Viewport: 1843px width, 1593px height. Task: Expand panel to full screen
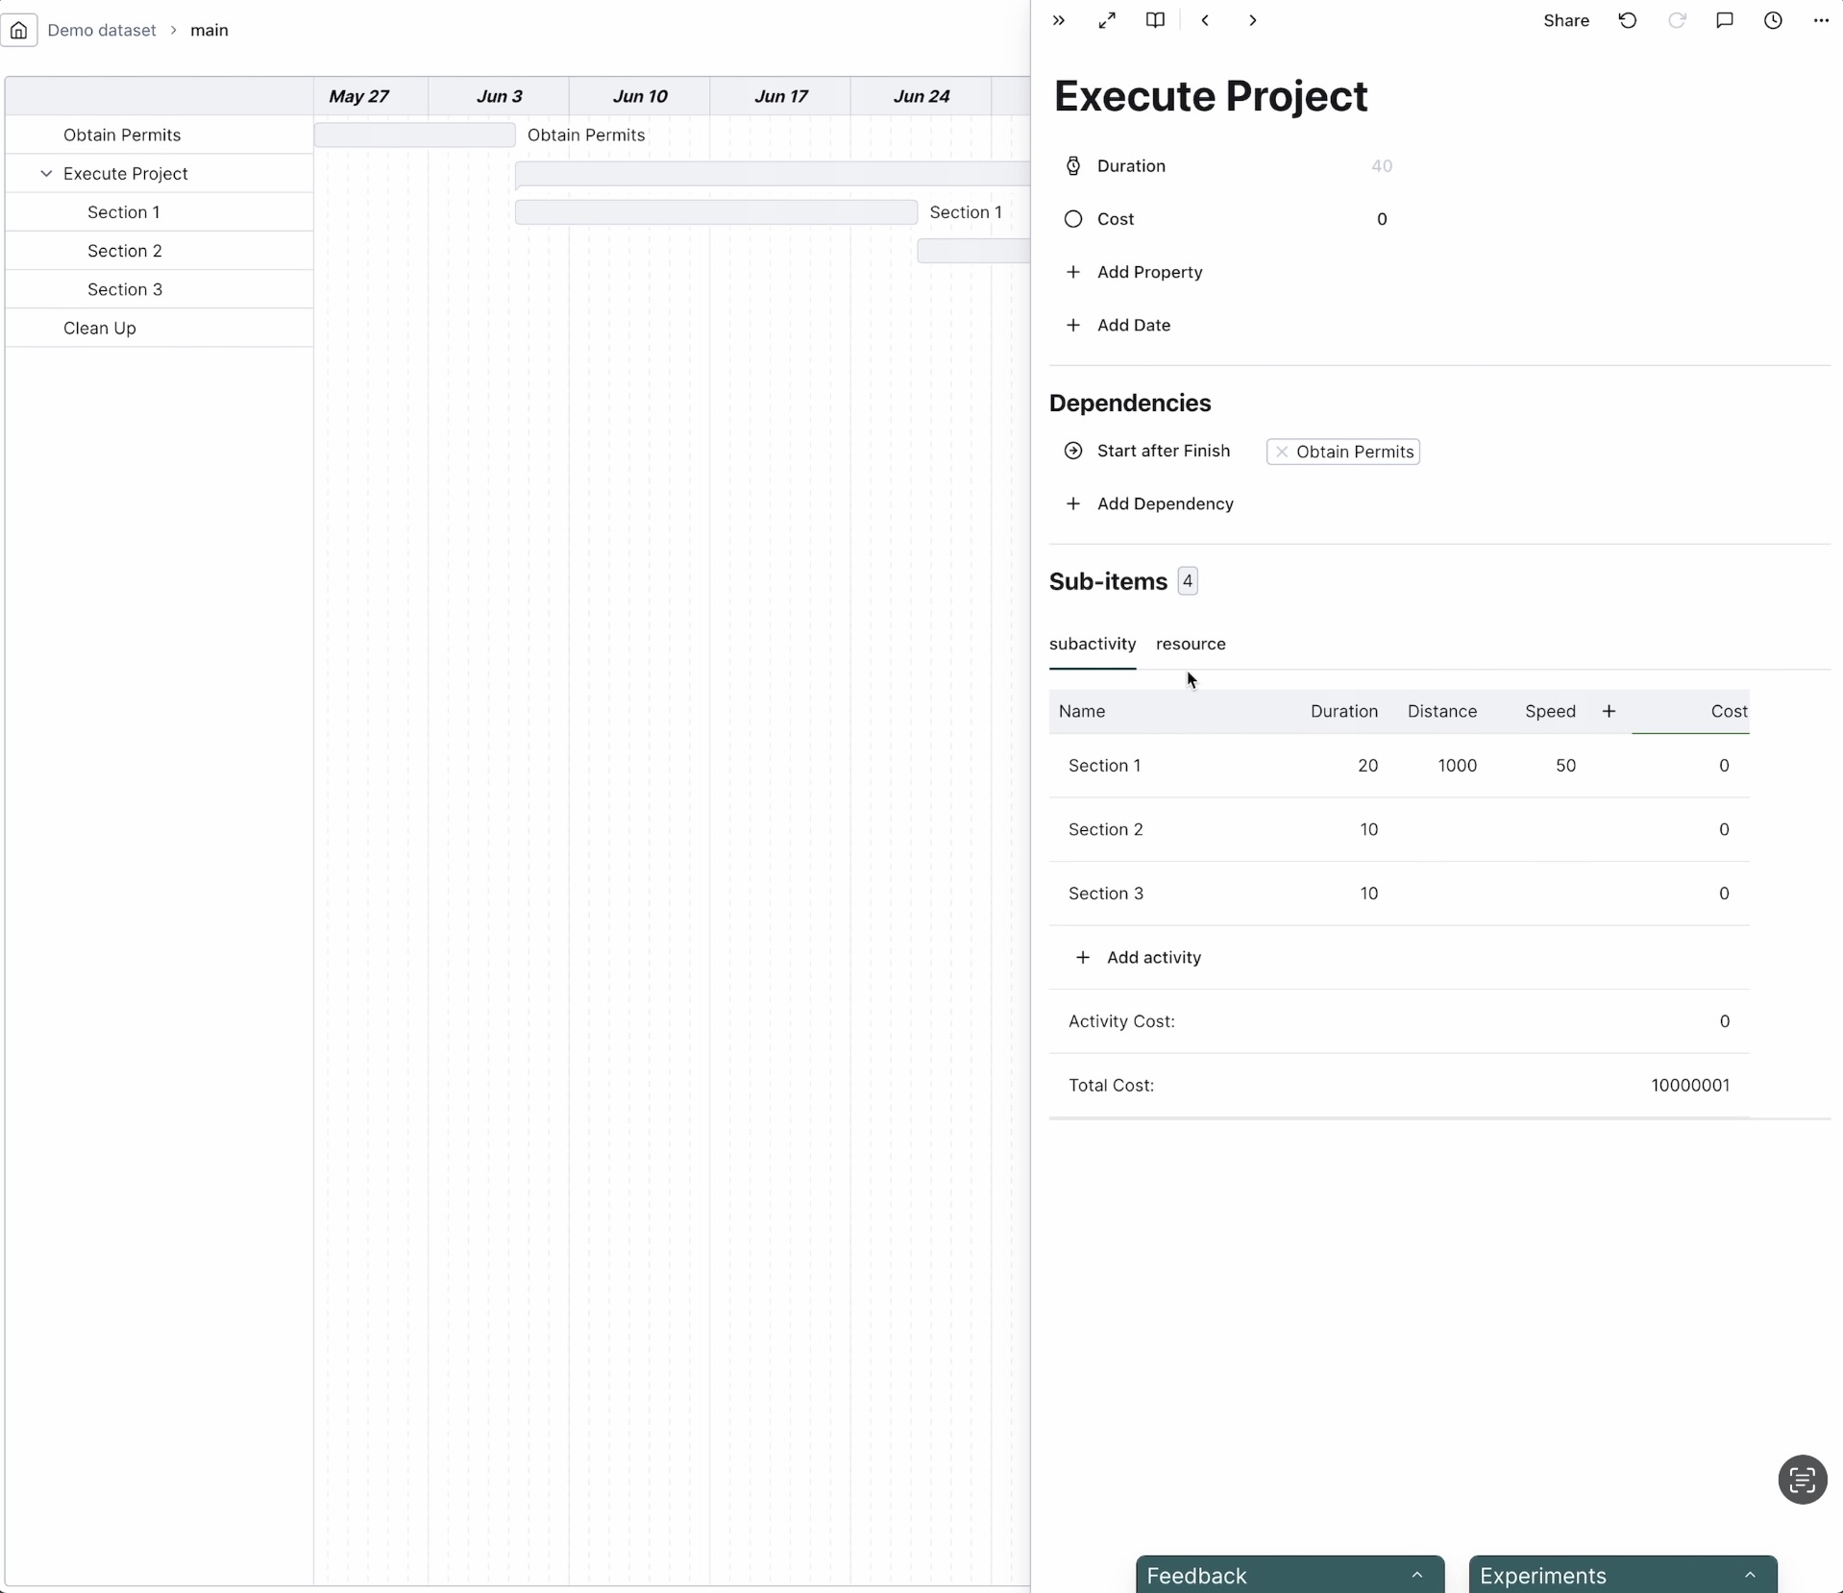(x=1107, y=20)
